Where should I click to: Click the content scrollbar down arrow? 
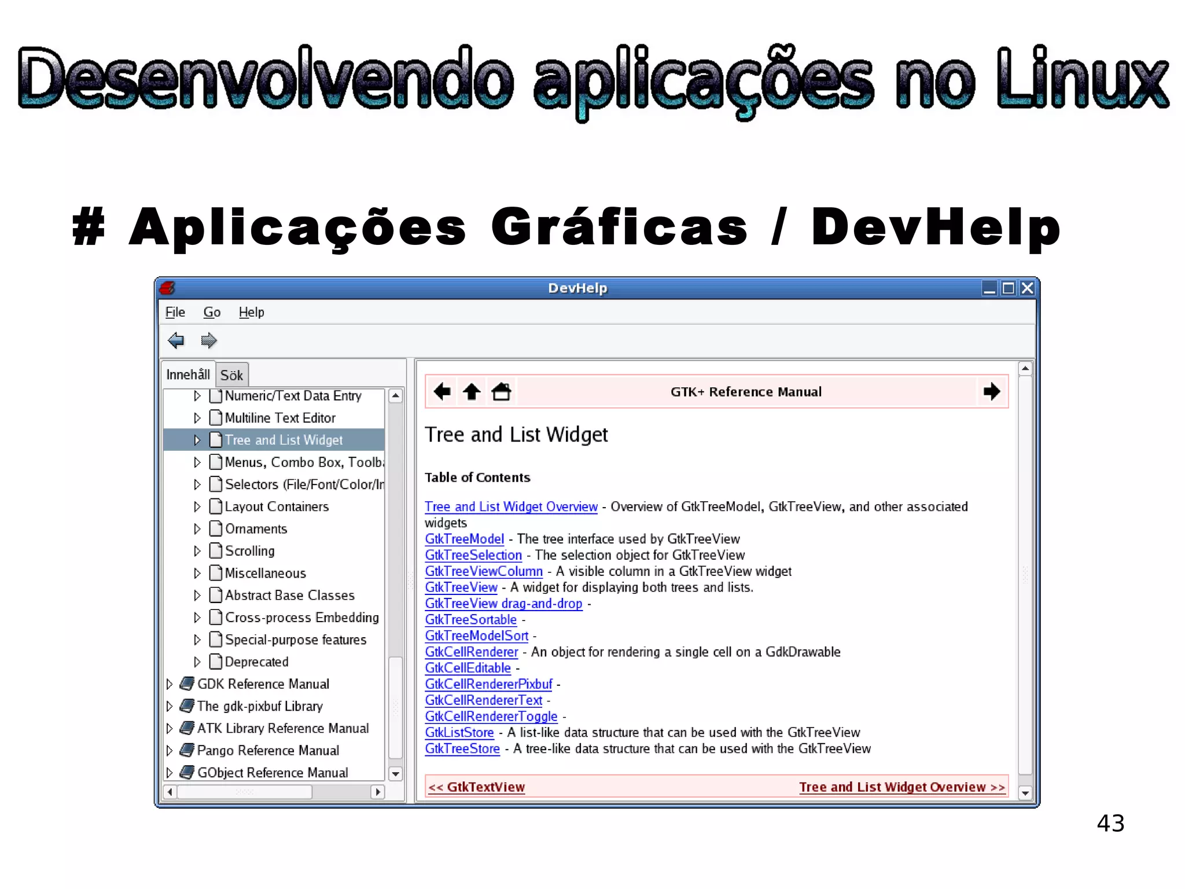[1025, 794]
